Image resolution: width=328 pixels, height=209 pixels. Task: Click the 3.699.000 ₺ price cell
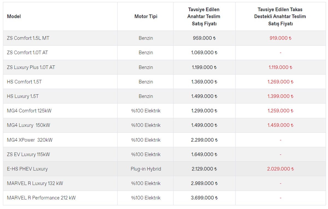[204, 198]
